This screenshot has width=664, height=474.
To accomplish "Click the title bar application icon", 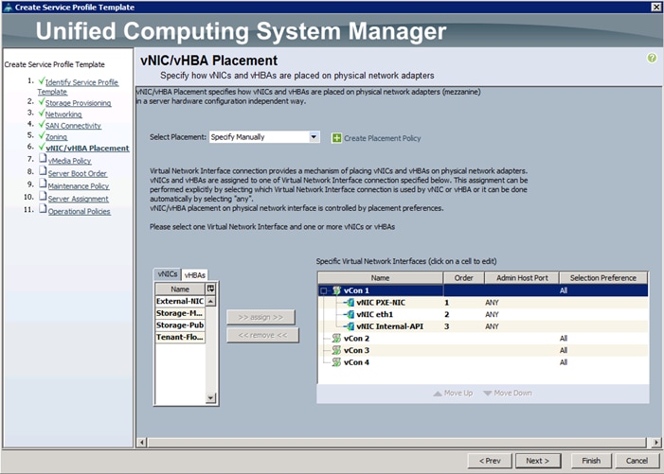I will click(x=8, y=8).
